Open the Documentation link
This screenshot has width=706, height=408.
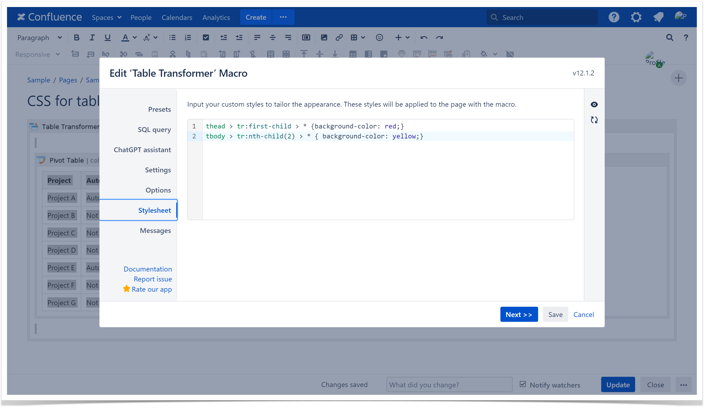[x=148, y=269]
